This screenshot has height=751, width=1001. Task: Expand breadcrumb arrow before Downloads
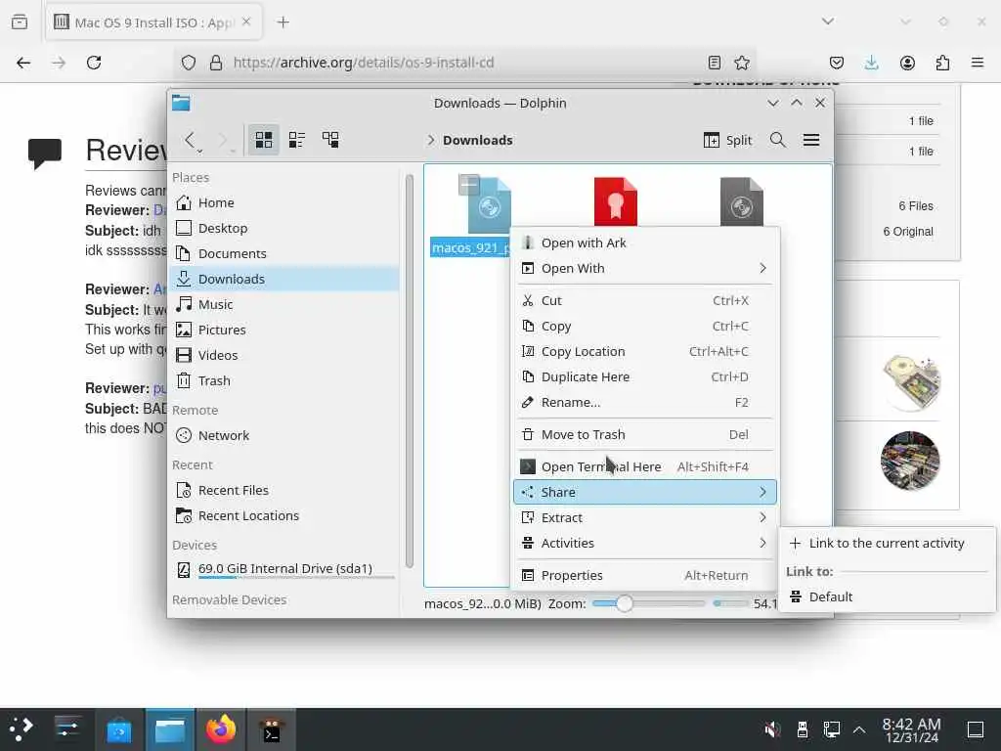point(431,140)
